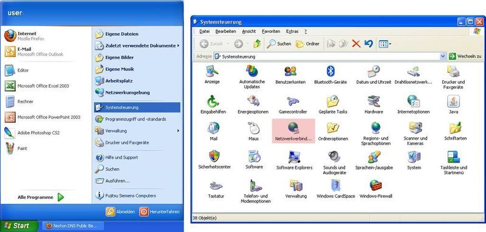
Task: Open Internetoptionen icon
Action: click(x=414, y=104)
